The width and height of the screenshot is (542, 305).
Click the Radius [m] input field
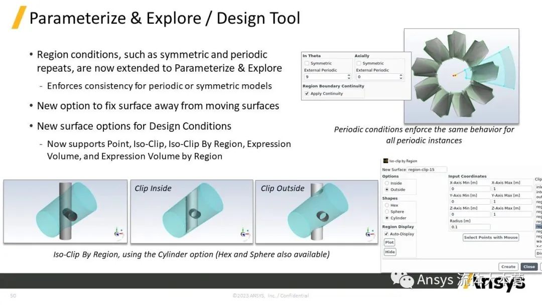[x=470, y=227]
